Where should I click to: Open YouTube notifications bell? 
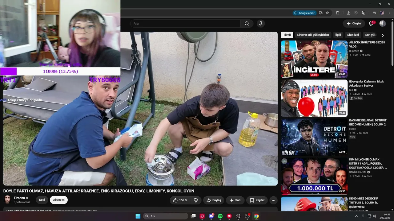click(371, 24)
